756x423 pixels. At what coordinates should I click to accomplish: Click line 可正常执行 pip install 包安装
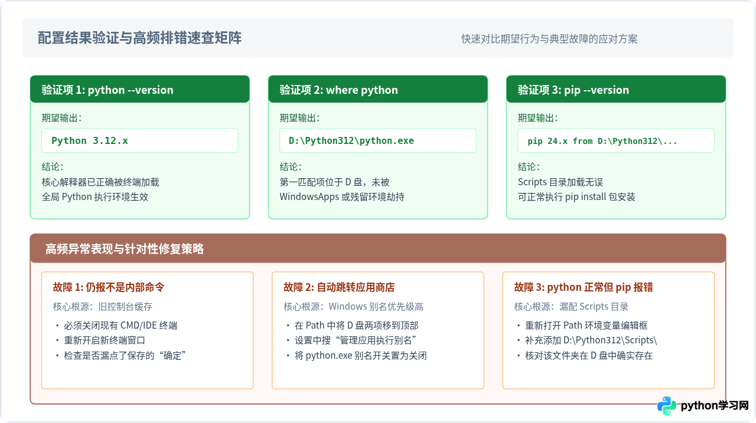point(576,196)
